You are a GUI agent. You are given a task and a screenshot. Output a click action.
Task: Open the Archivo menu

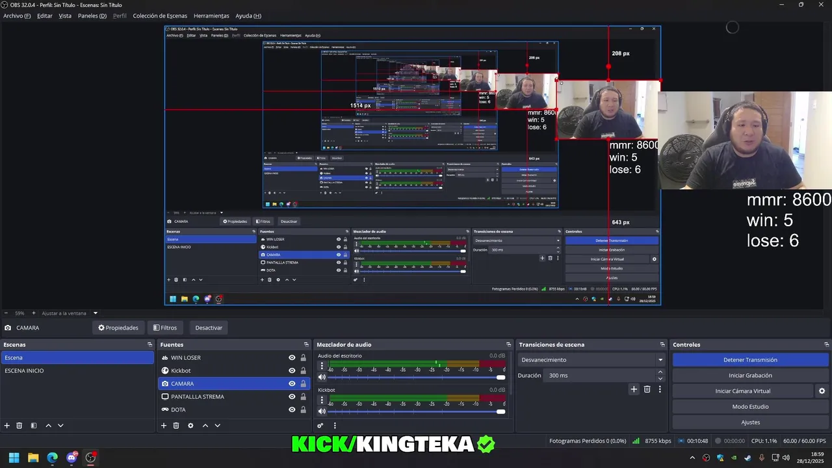point(17,16)
